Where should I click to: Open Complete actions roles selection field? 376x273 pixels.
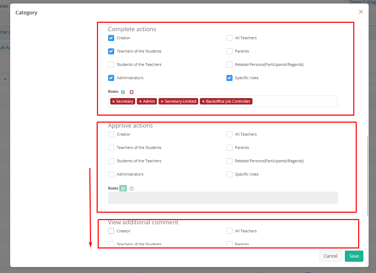[x=294, y=102]
